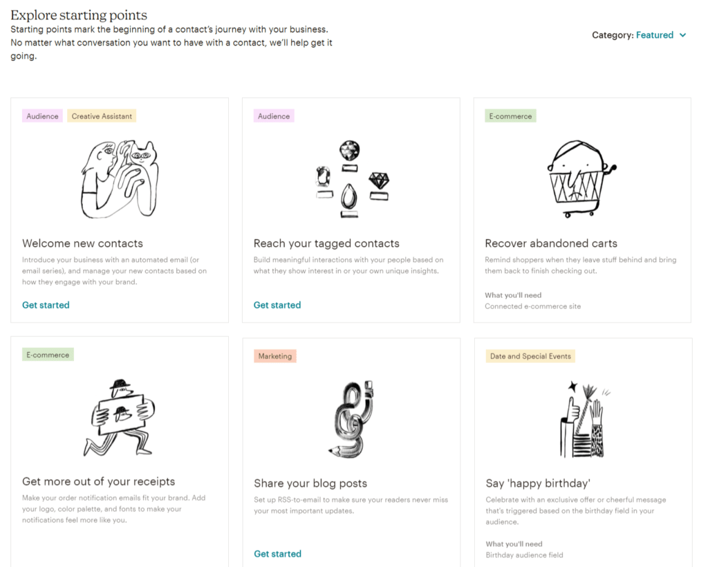The width and height of the screenshot is (708, 567).
Task: Click Get started under Welcome new contacts
Action: [x=46, y=304]
